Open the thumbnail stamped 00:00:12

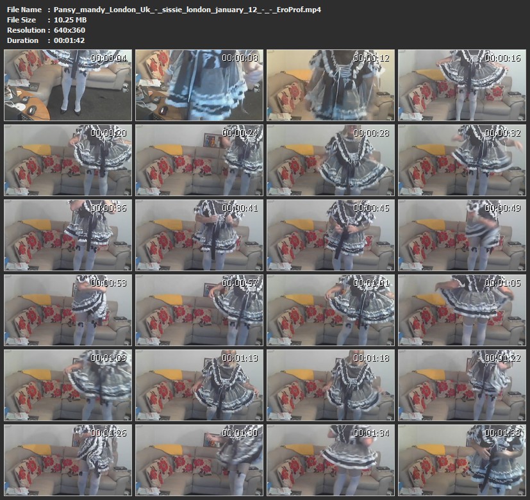(330, 85)
